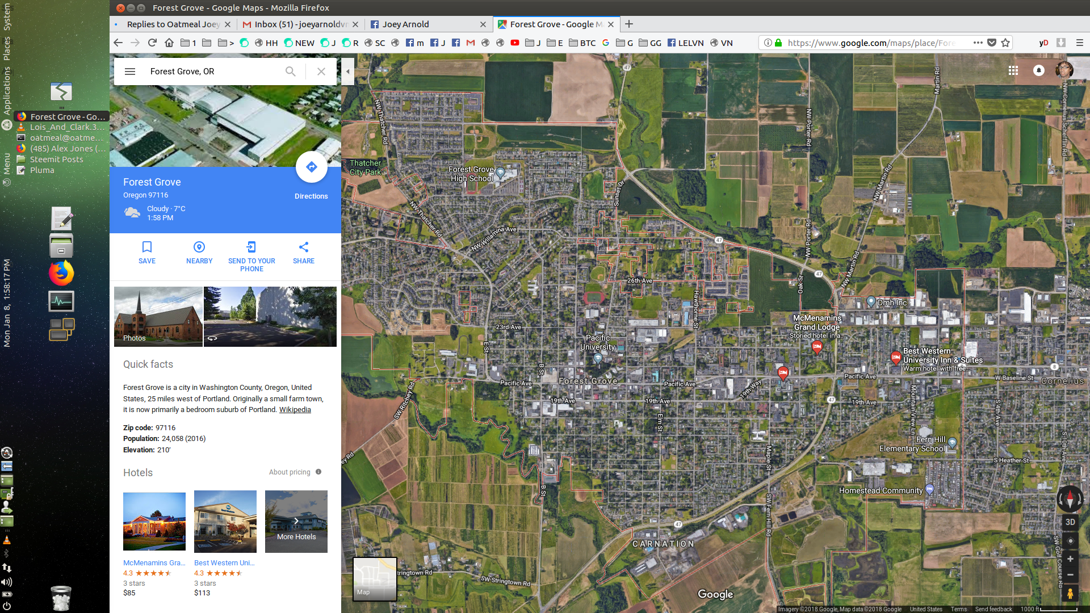Switch to Map view thumbnail
This screenshot has width=1090, height=613.
375,578
